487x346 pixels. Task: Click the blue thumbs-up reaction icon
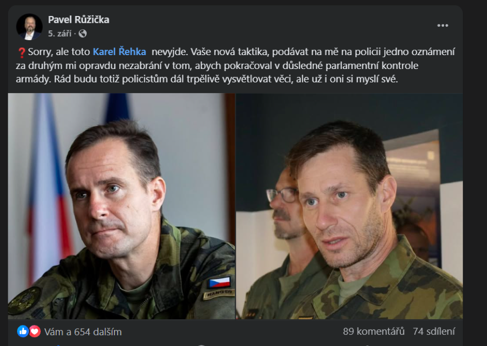coord(23,332)
